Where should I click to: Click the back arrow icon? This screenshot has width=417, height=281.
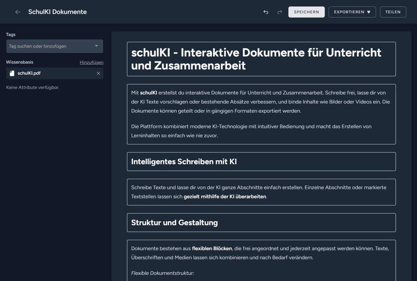(x=18, y=12)
